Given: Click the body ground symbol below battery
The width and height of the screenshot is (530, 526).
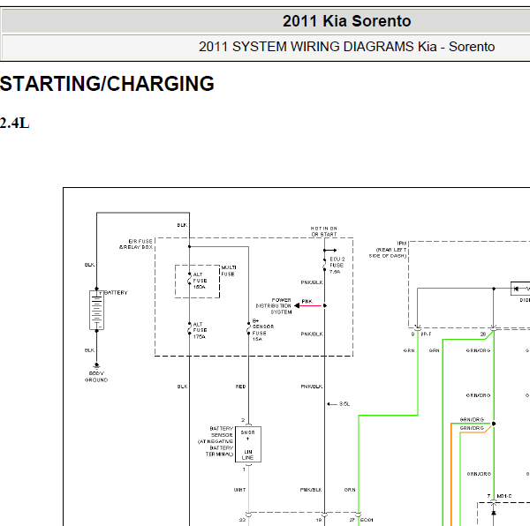Looking at the screenshot, I should coord(96,365).
